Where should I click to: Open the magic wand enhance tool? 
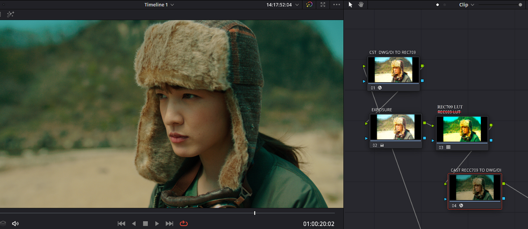coord(11,14)
